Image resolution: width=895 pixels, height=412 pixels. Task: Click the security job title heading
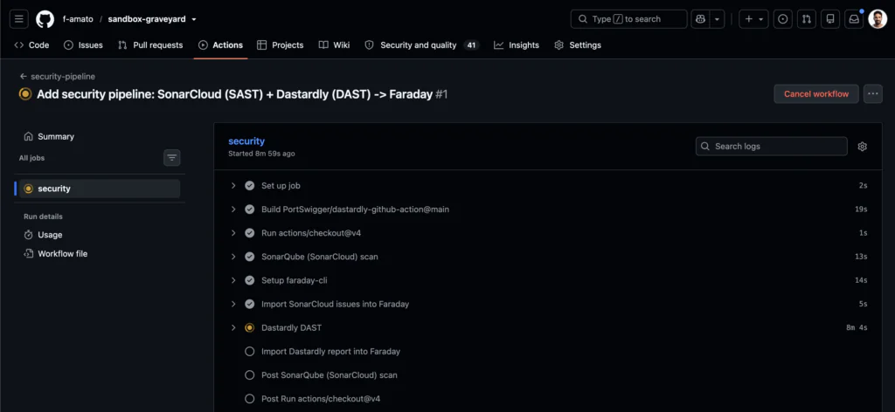pyautogui.click(x=246, y=141)
